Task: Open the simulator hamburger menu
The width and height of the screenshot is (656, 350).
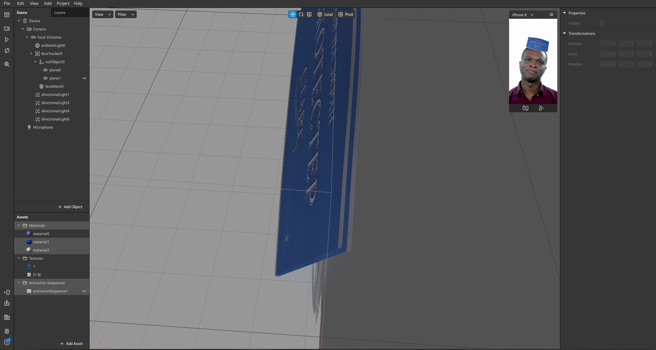Action: tap(551, 15)
